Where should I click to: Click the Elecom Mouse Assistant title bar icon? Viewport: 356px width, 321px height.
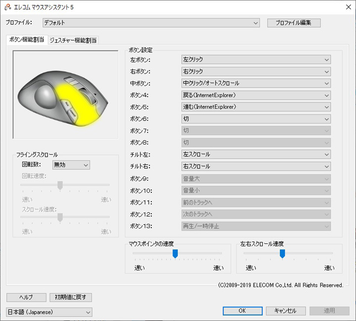click(7, 7)
